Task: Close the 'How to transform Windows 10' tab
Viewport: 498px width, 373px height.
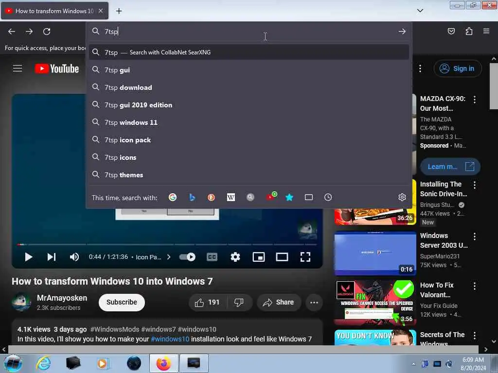Action: [101, 11]
